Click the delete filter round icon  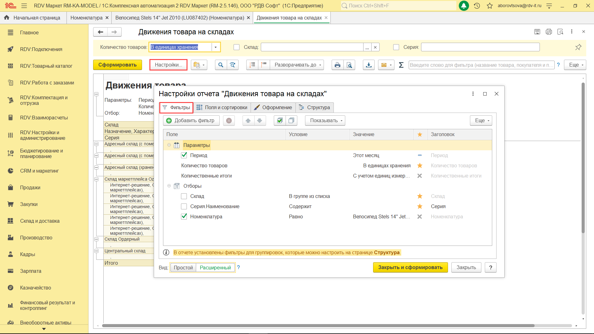click(229, 121)
